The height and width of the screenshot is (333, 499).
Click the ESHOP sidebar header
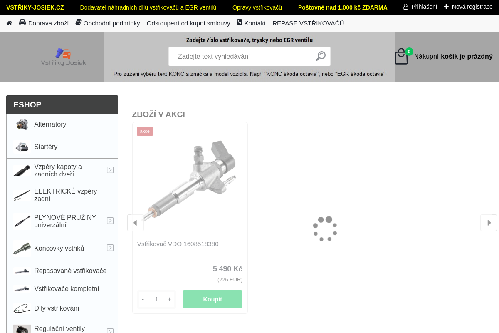[x=62, y=105]
